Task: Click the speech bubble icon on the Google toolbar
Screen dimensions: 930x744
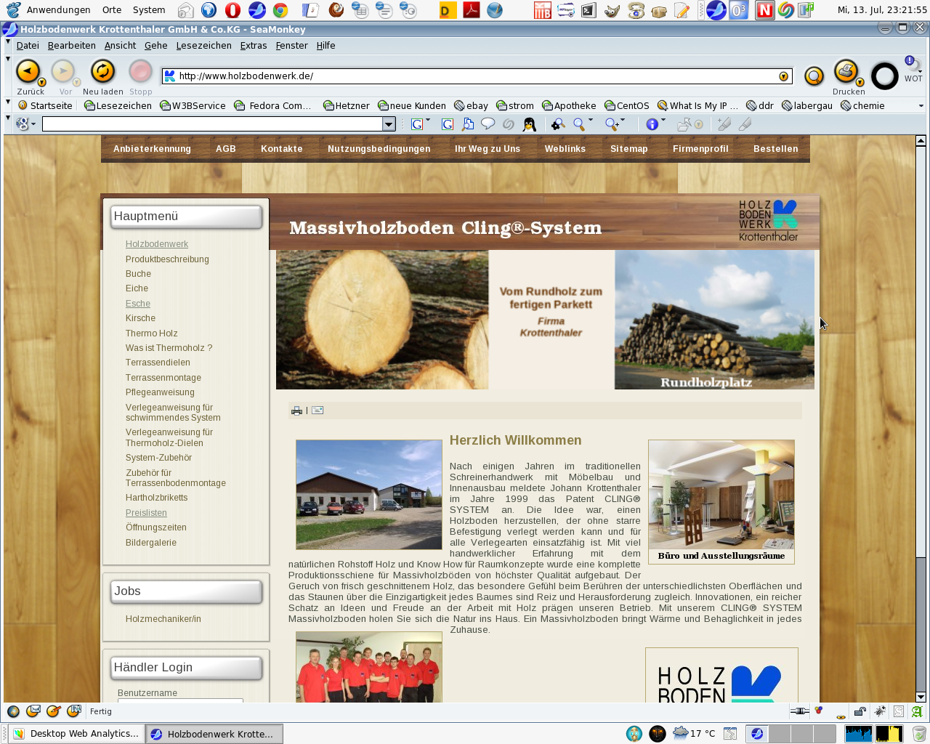Action: pos(488,124)
